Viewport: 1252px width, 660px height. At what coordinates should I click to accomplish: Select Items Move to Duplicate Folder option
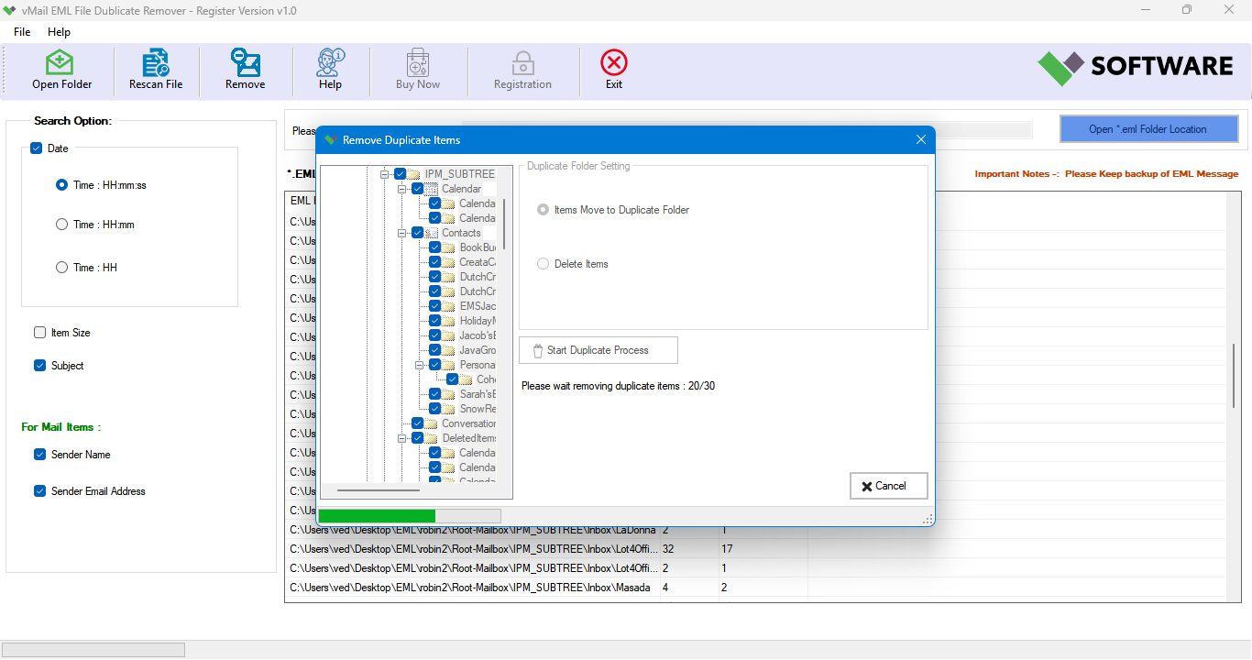coord(544,210)
